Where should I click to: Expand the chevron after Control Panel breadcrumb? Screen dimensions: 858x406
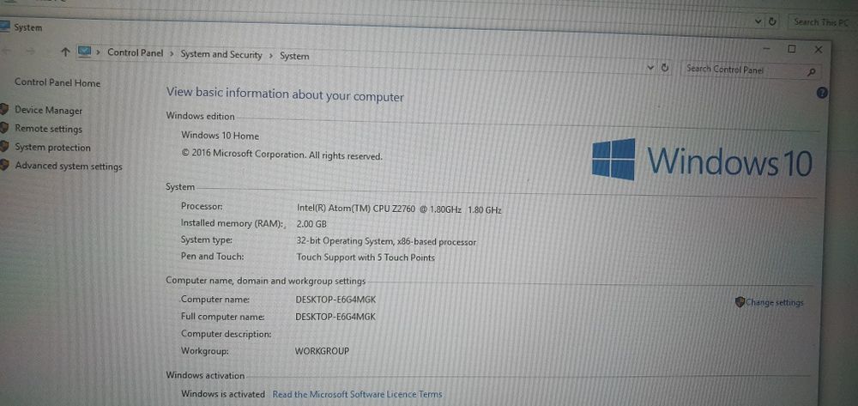click(172, 53)
